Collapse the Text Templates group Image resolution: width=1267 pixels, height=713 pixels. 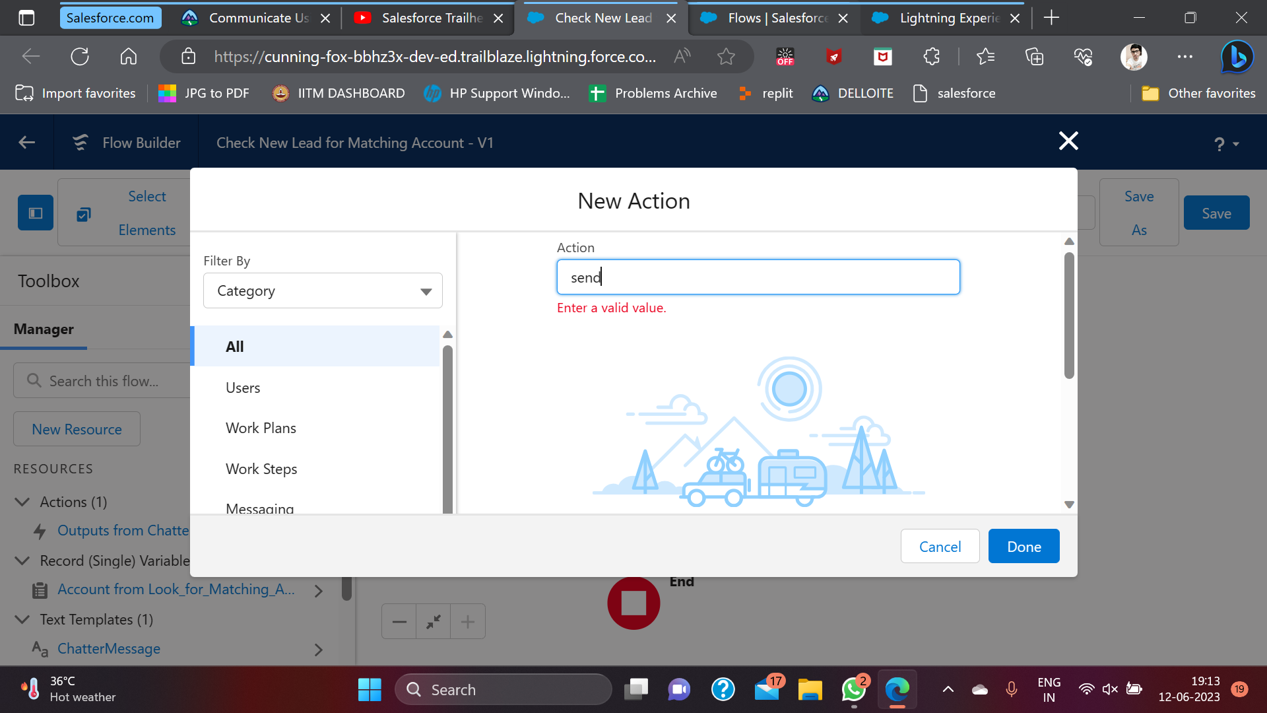pos(22,620)
